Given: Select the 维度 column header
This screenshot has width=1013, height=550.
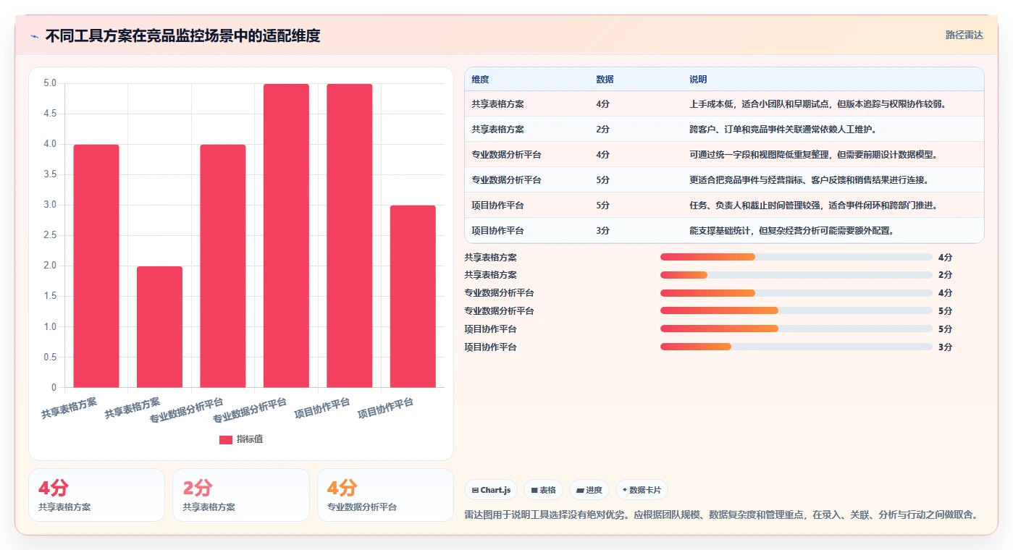Looking at the screenshot, I should (x=480, y=80).
